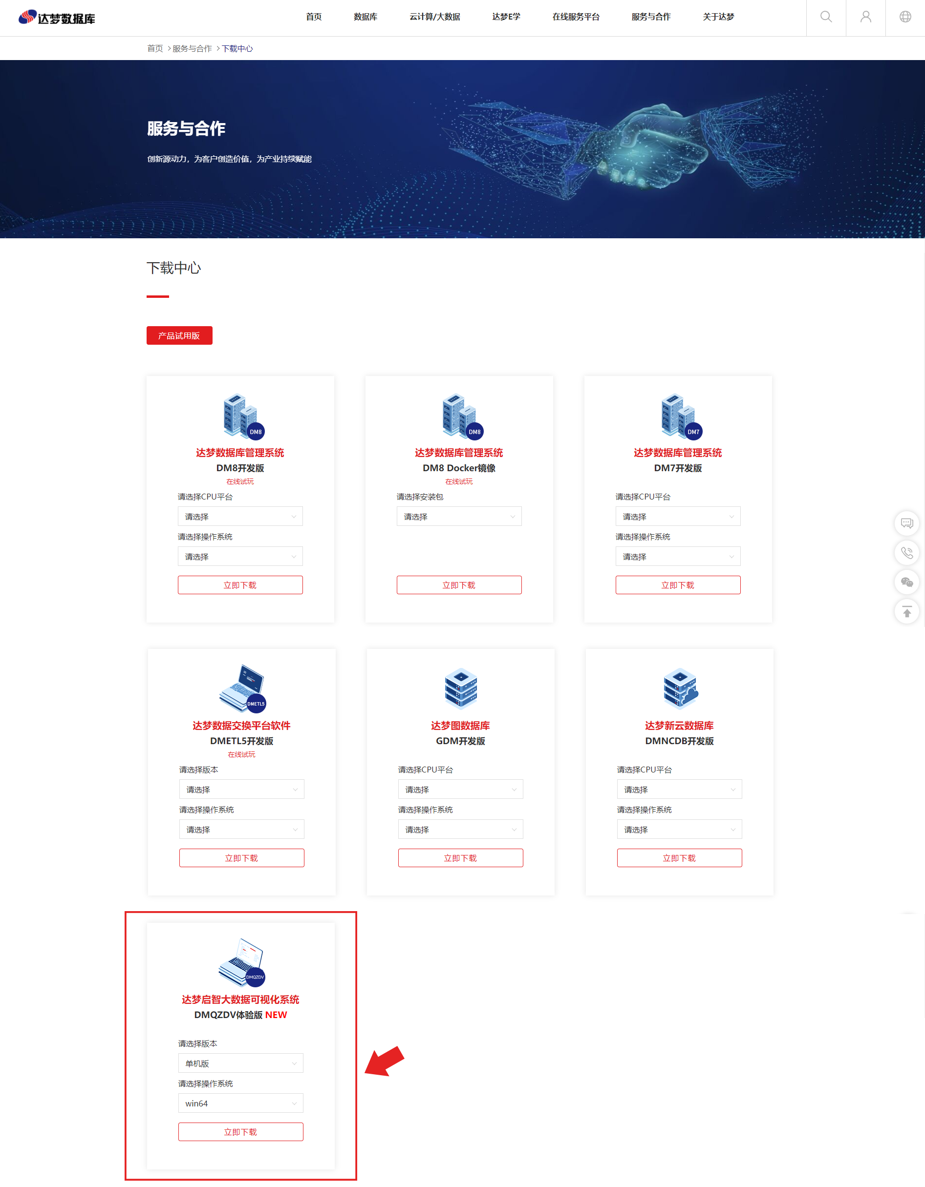This screenshot has width=925, height=1187.
Task: Click the phone contact icon
Action: pyautogui.click(x=906, y=553)
